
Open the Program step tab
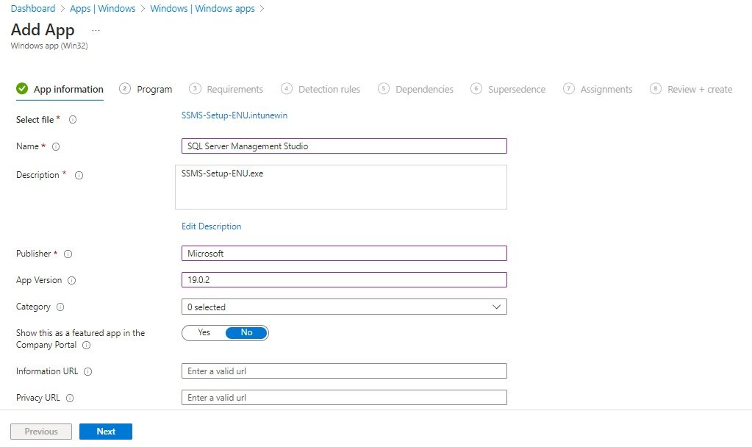coord(146,89)
